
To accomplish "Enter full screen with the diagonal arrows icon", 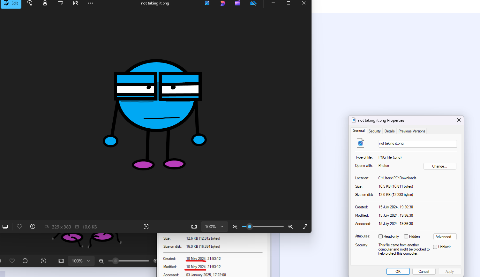I will click(x=305, y=227).
